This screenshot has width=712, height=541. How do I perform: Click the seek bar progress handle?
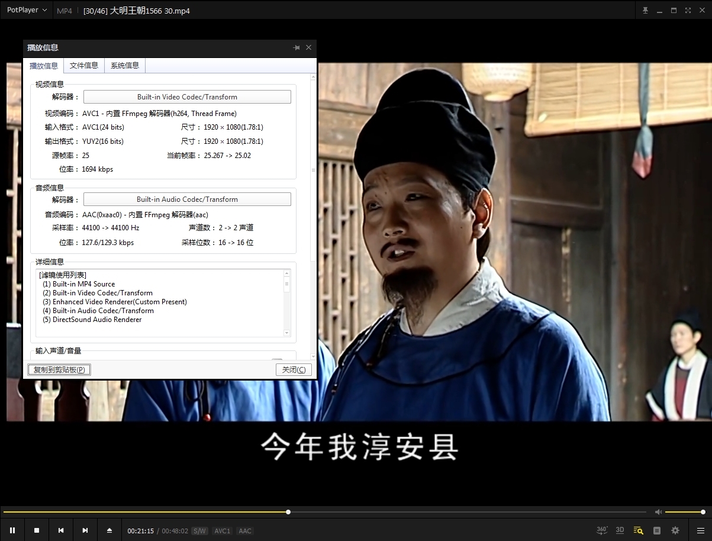pyautogui.click(x=288, y=512)
